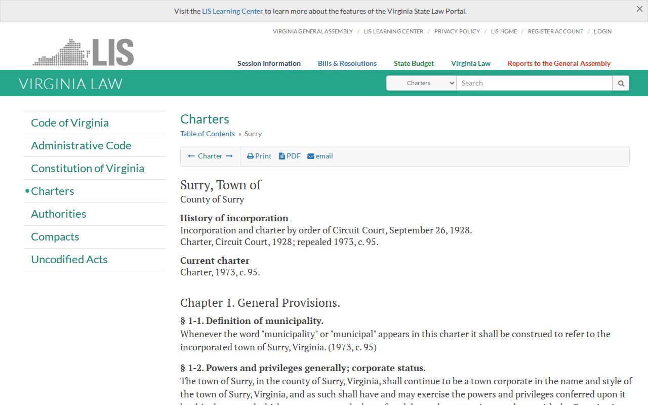Go to Table of Contents breadcrumb
This screenshot has width=648, height=405.
click(208, 134)
